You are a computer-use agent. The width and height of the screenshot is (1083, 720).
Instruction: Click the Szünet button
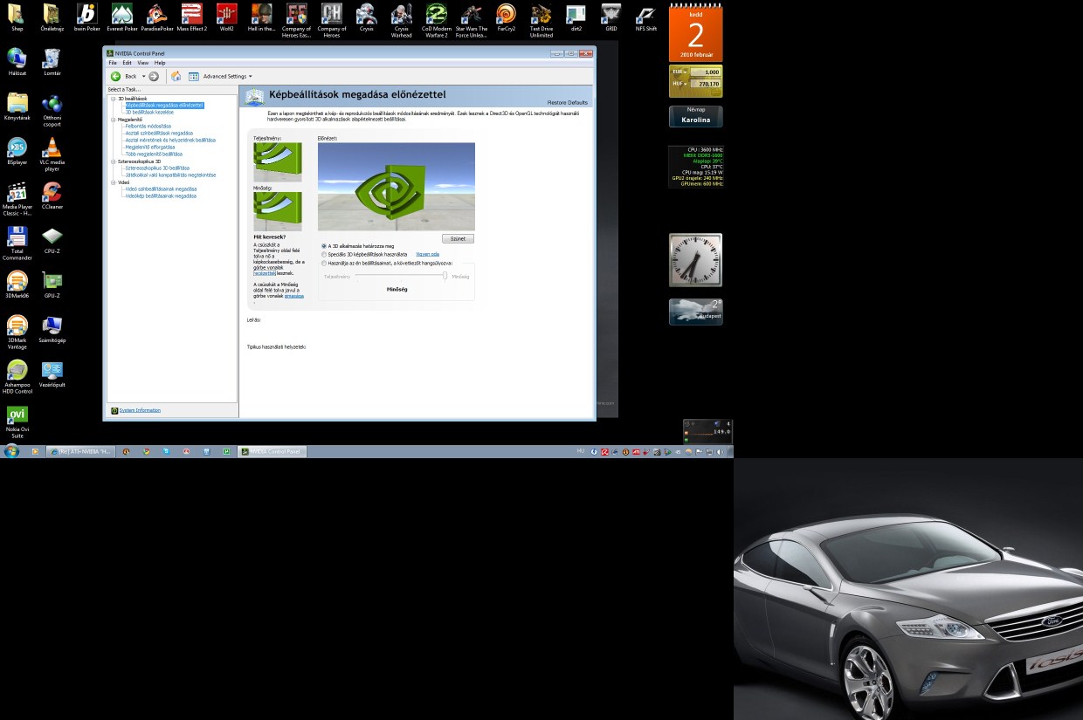tap(458, 239)
